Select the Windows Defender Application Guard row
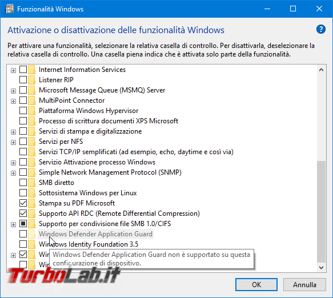 95,234
